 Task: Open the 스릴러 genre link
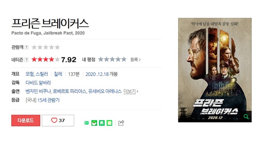[42, 74]
